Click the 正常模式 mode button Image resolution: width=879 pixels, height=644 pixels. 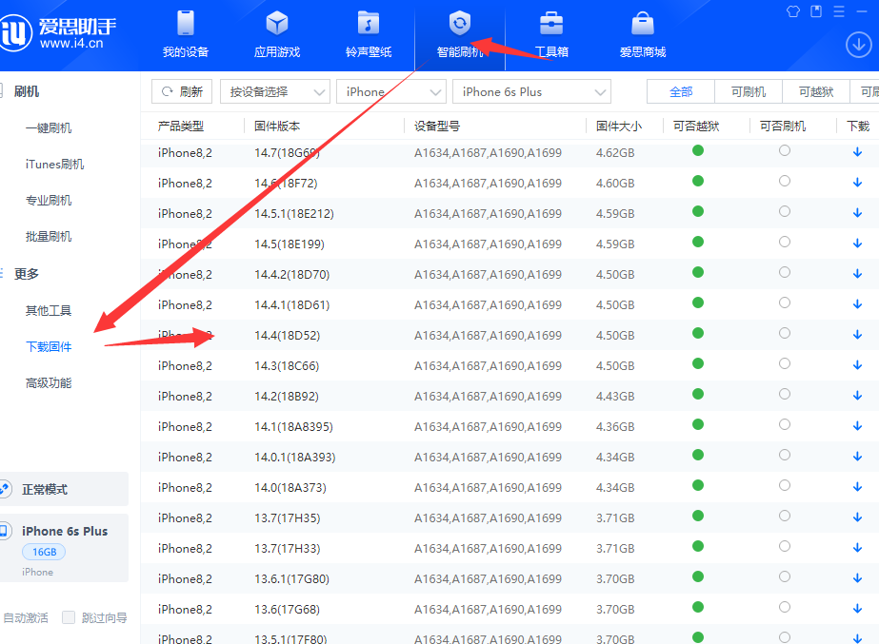pyautogui.click(x=64, y=489)
